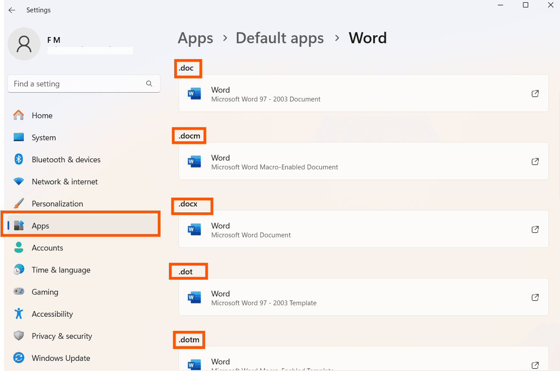The width and height of the screenshot is (560, 371).
Task: Open Default apps from the breadcrumb
Action: 280,38
